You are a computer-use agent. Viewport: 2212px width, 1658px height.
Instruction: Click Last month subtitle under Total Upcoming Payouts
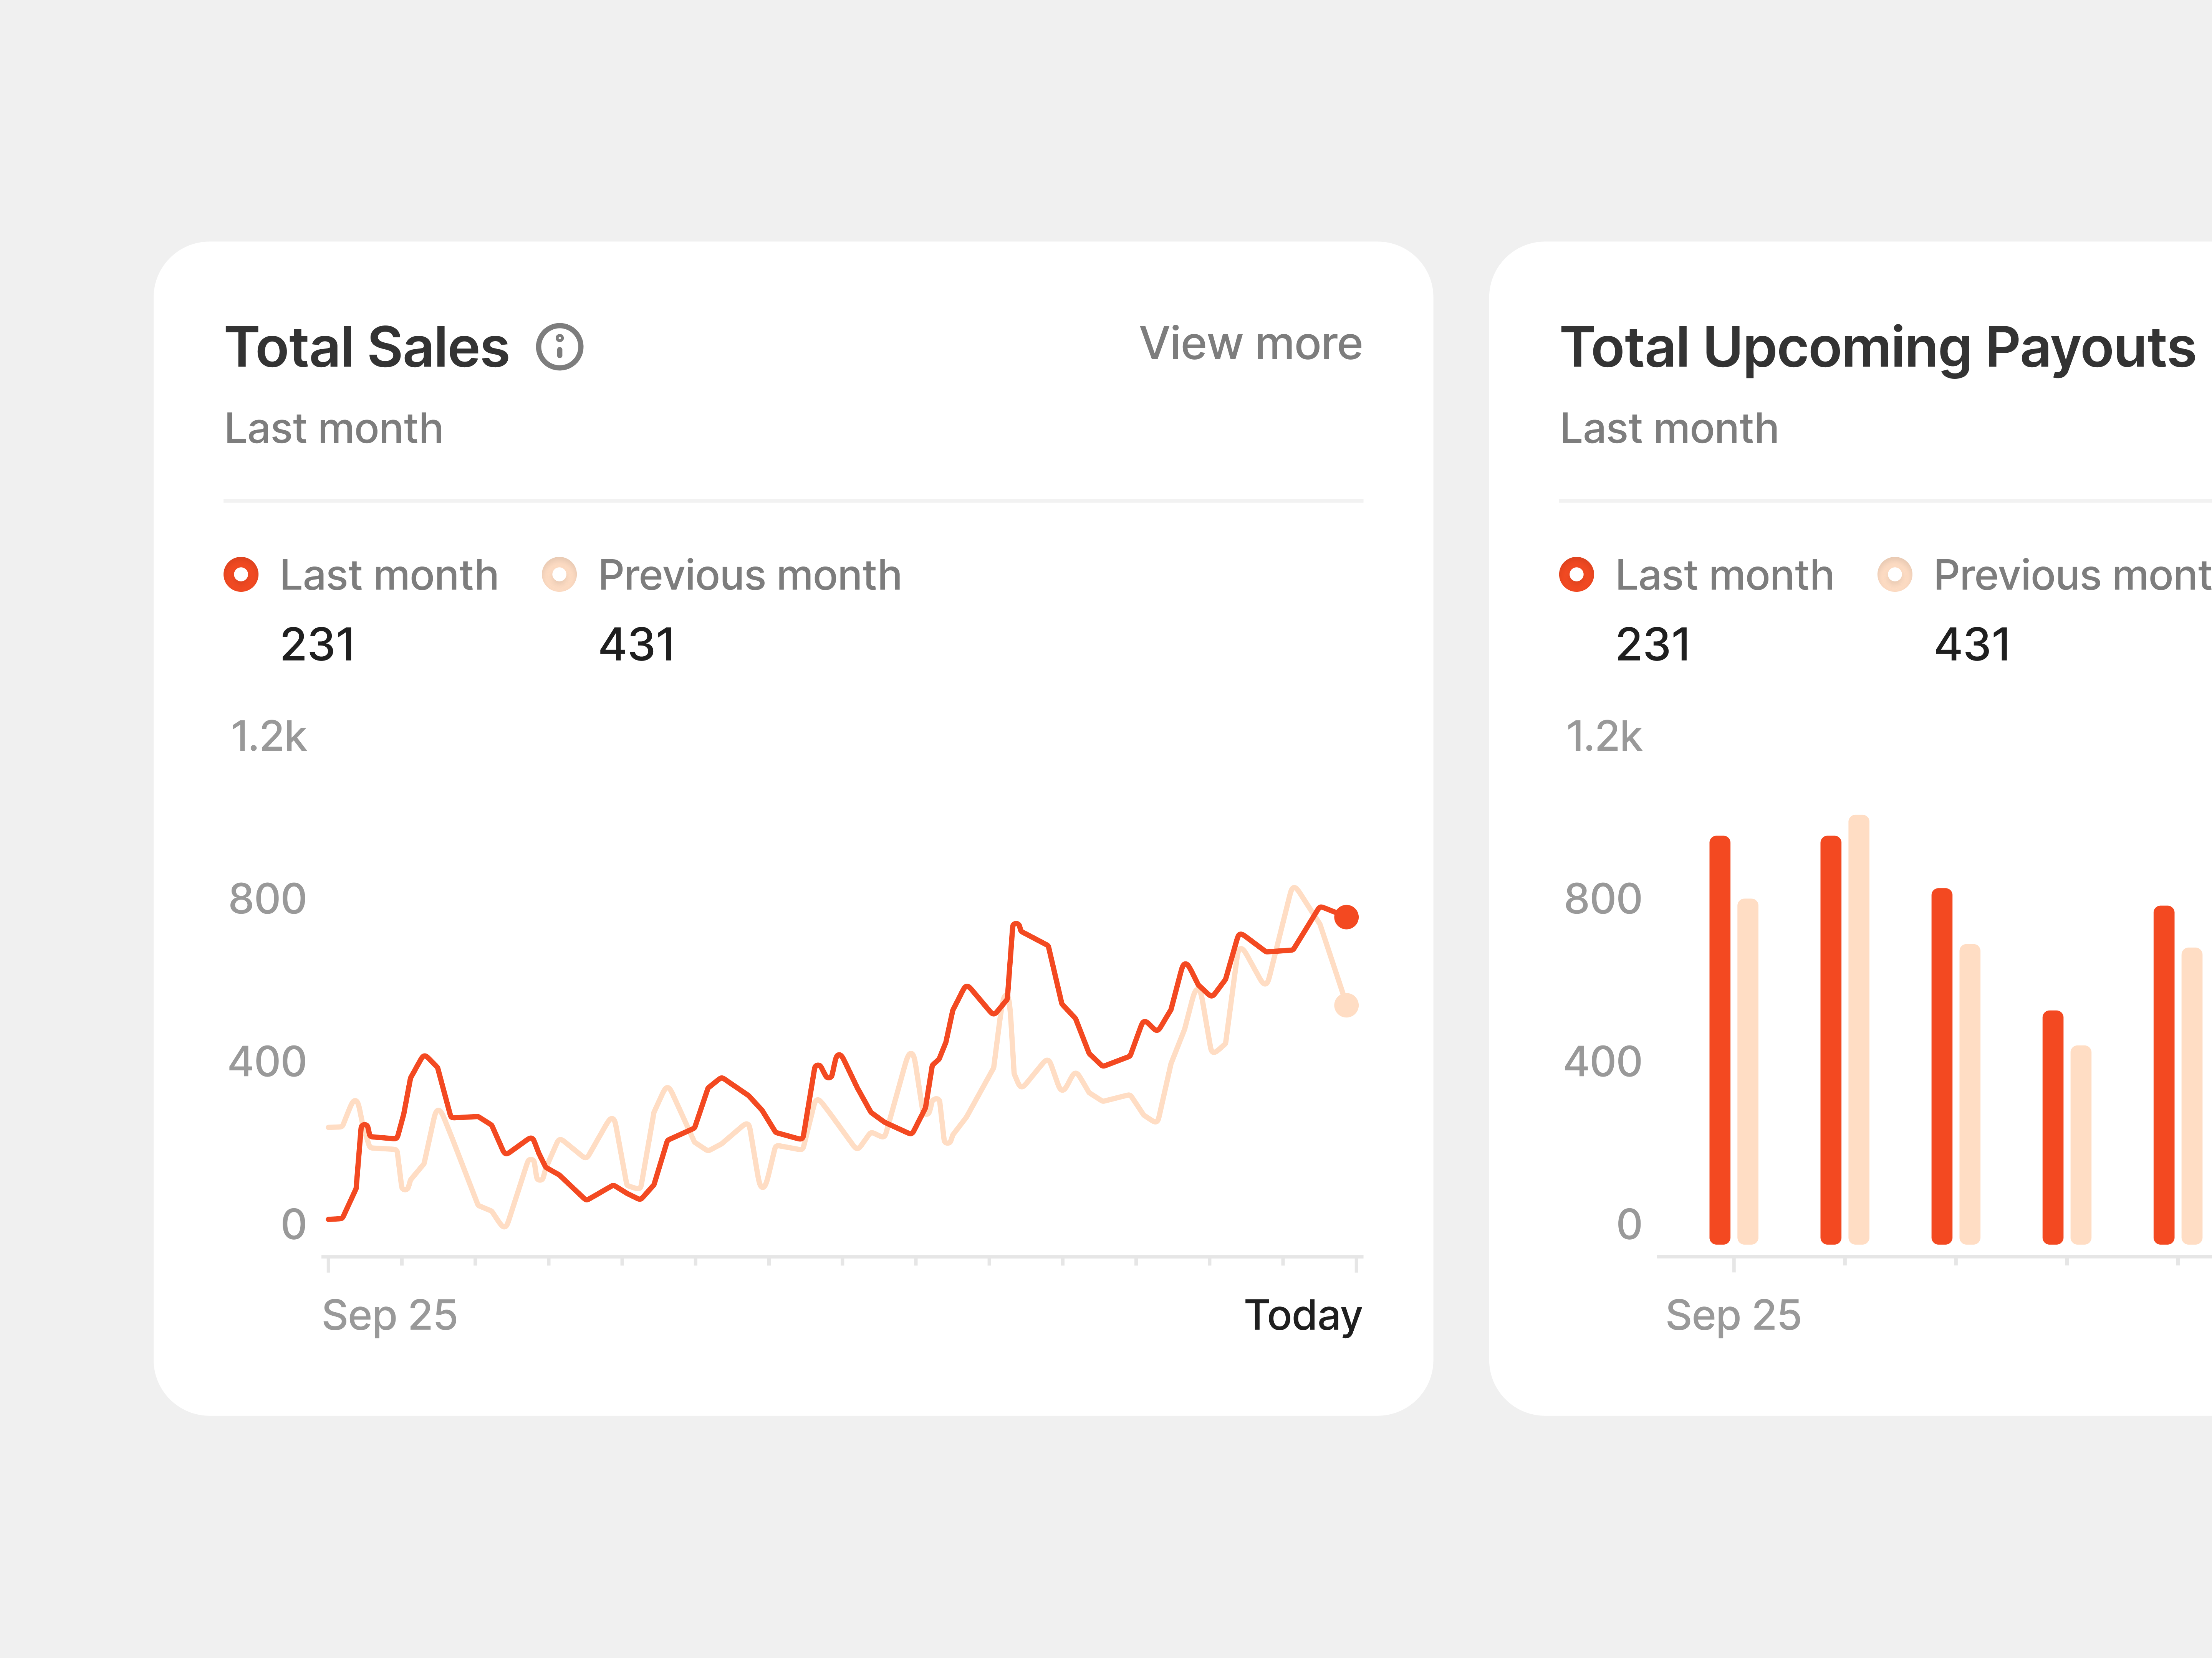click(x=1670, y=429)
